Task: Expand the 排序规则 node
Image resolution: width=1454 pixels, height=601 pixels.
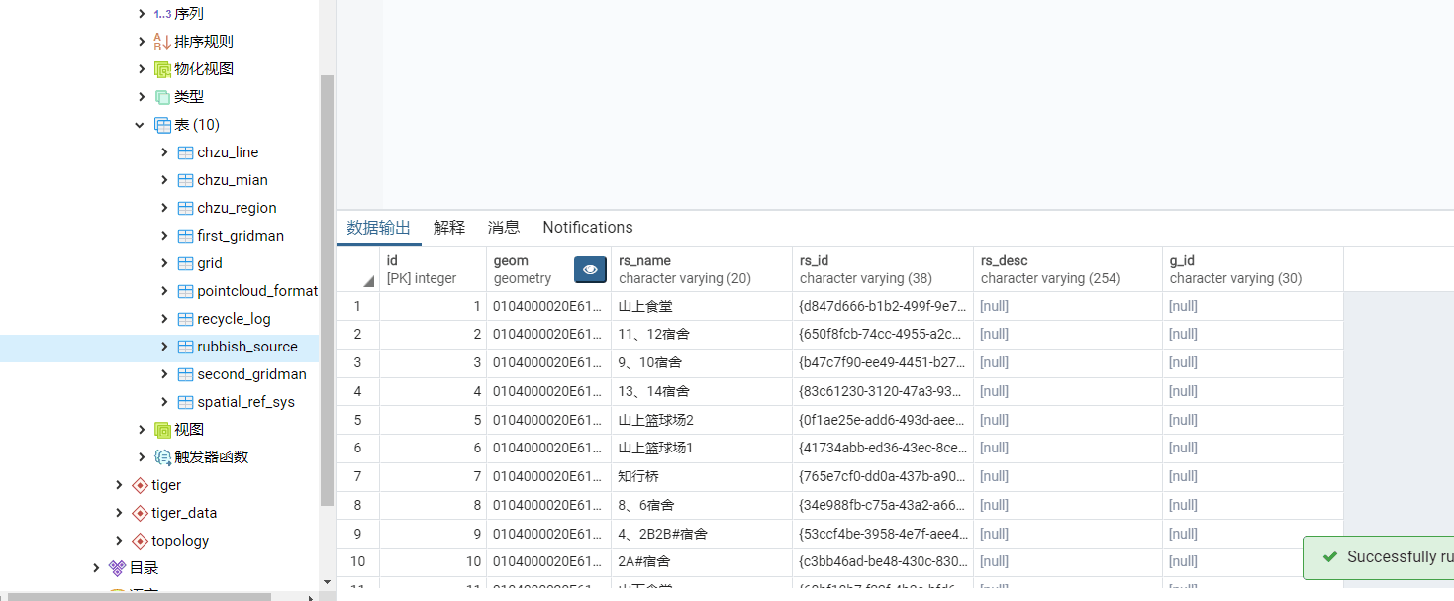Action: 141,42
